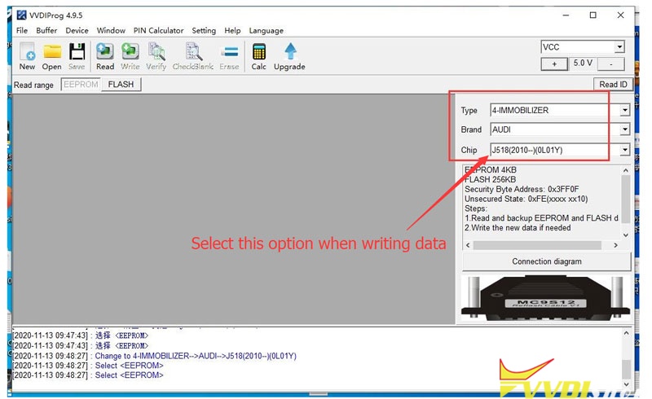Screen dimensions: 652x399
Task: Click the Read ID button
Action: 613,85
